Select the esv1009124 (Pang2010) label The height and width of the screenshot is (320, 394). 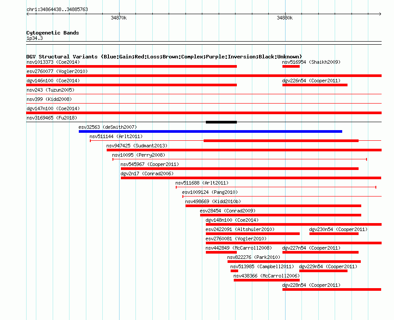pos(210,192)
